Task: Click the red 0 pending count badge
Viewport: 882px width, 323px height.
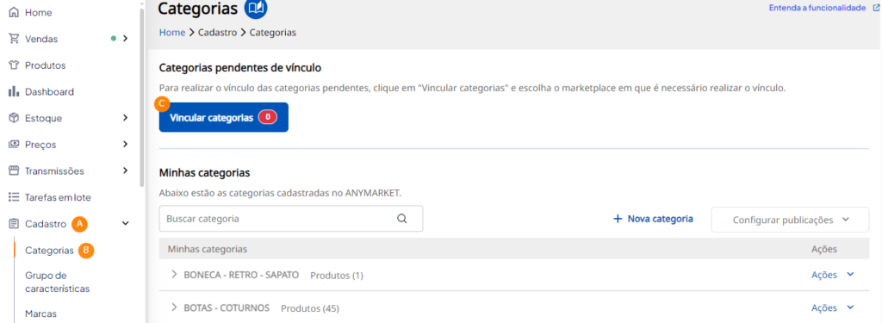Action: click(268, 117)
